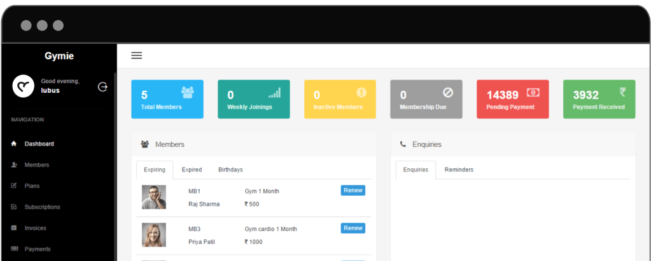Click the name Raj Sharma
The height and width of the screenshot is (261, 651).
(204, 204)
